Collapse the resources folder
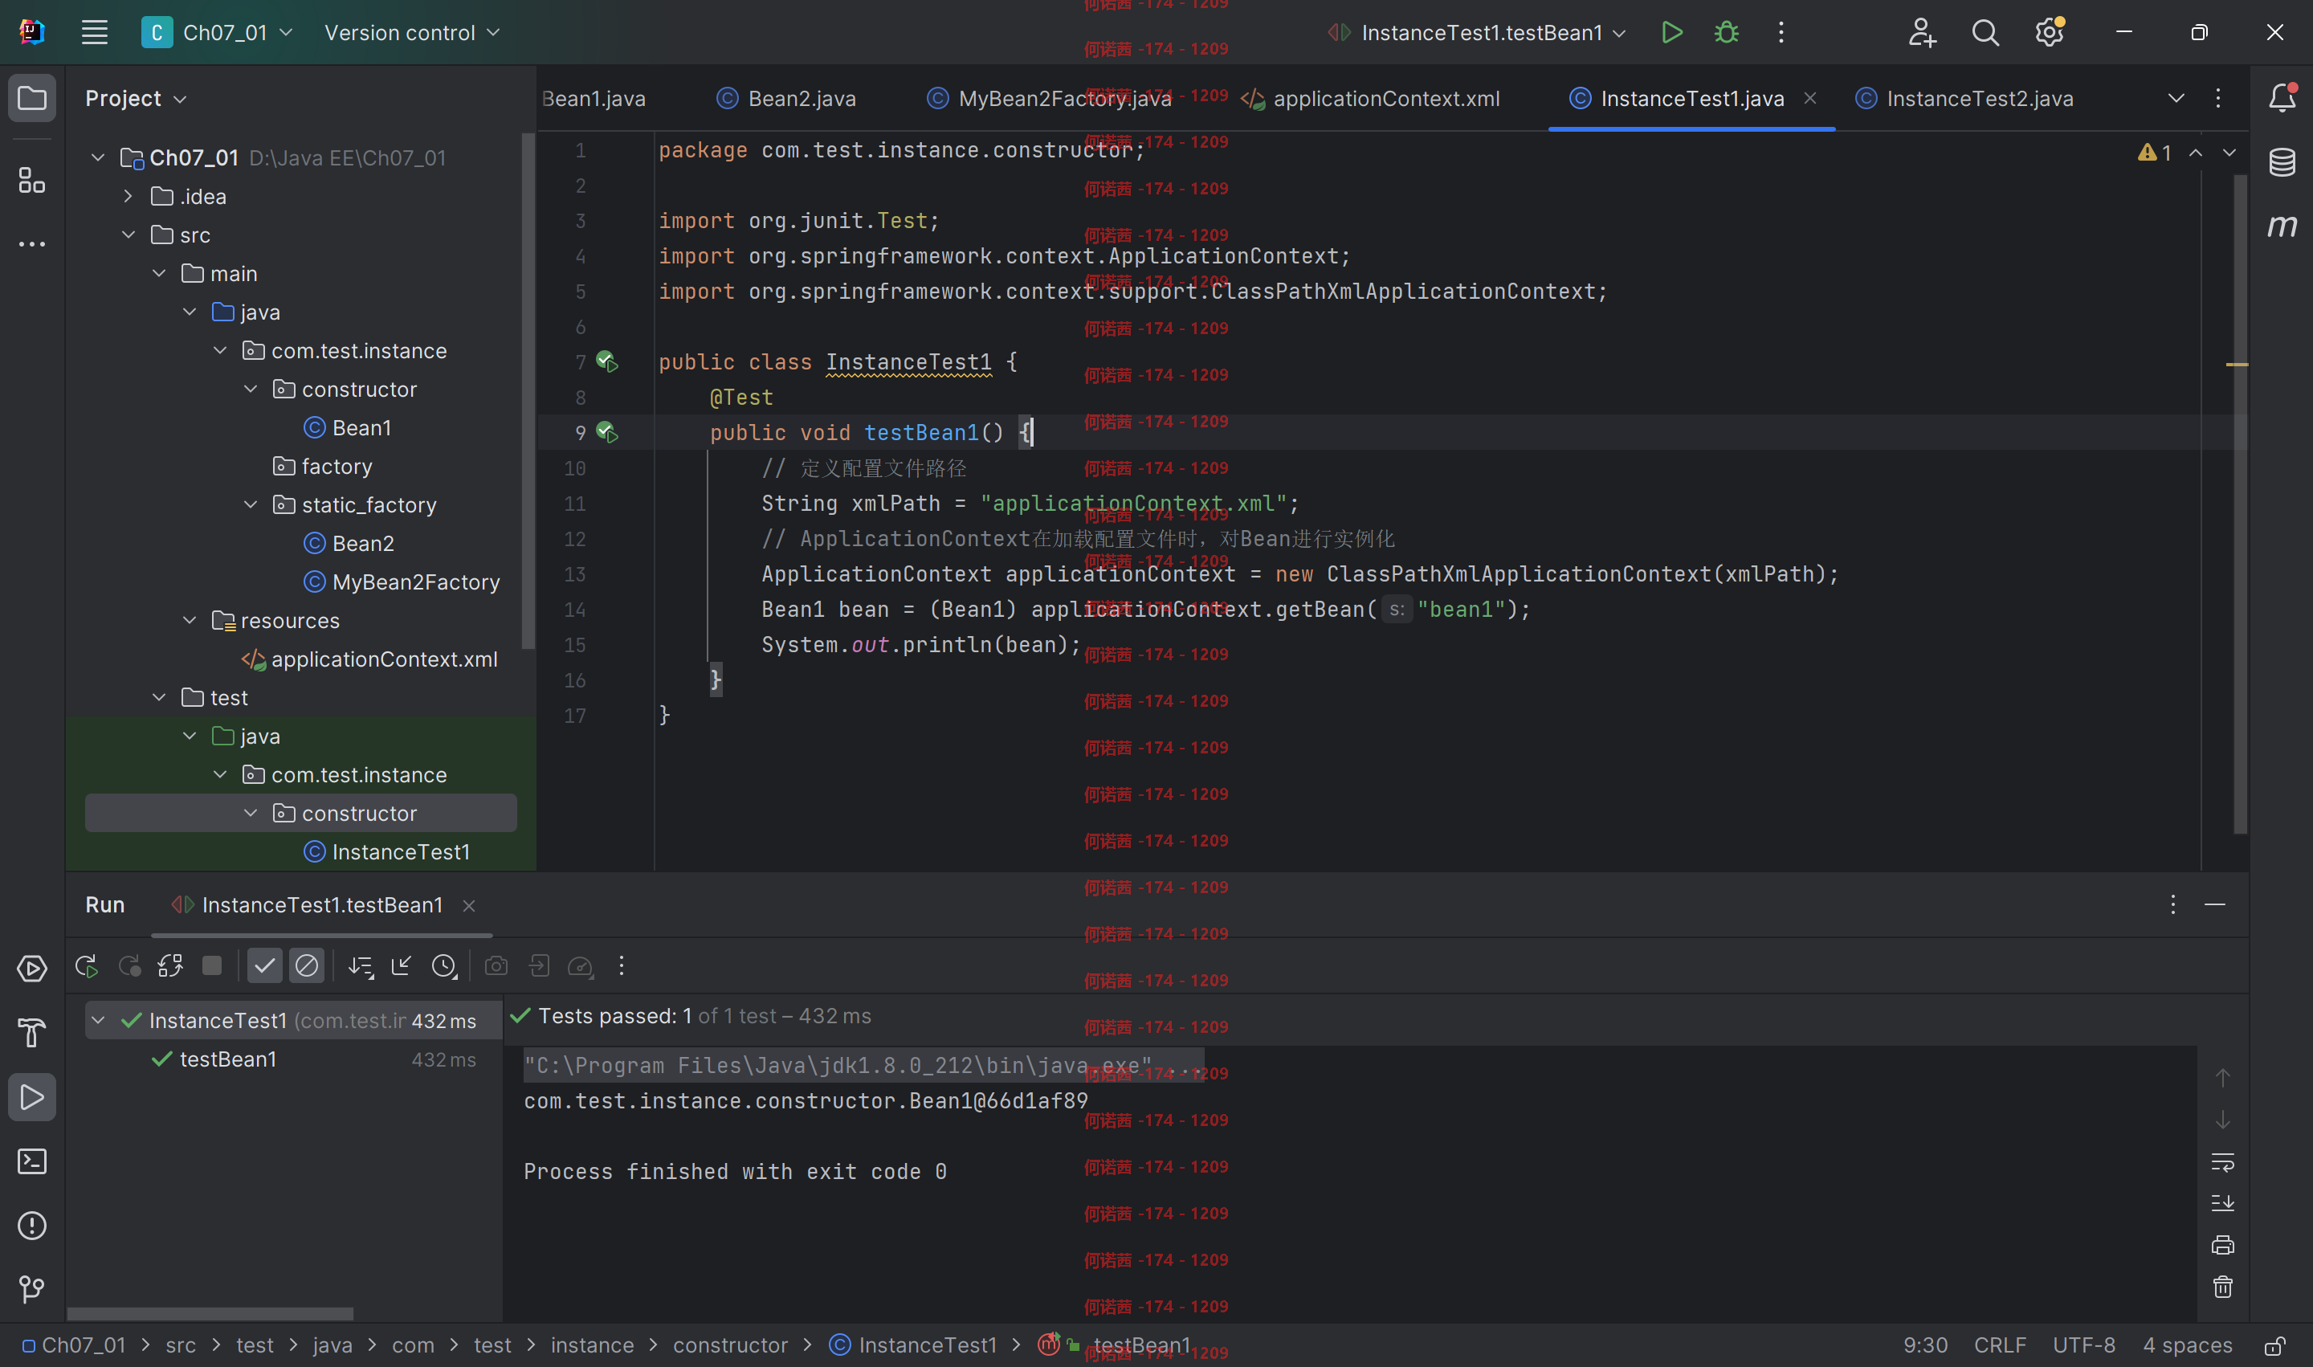The height and width of the screenshot is (1367, 2313). pyautogui.click(x=189, y=620)
